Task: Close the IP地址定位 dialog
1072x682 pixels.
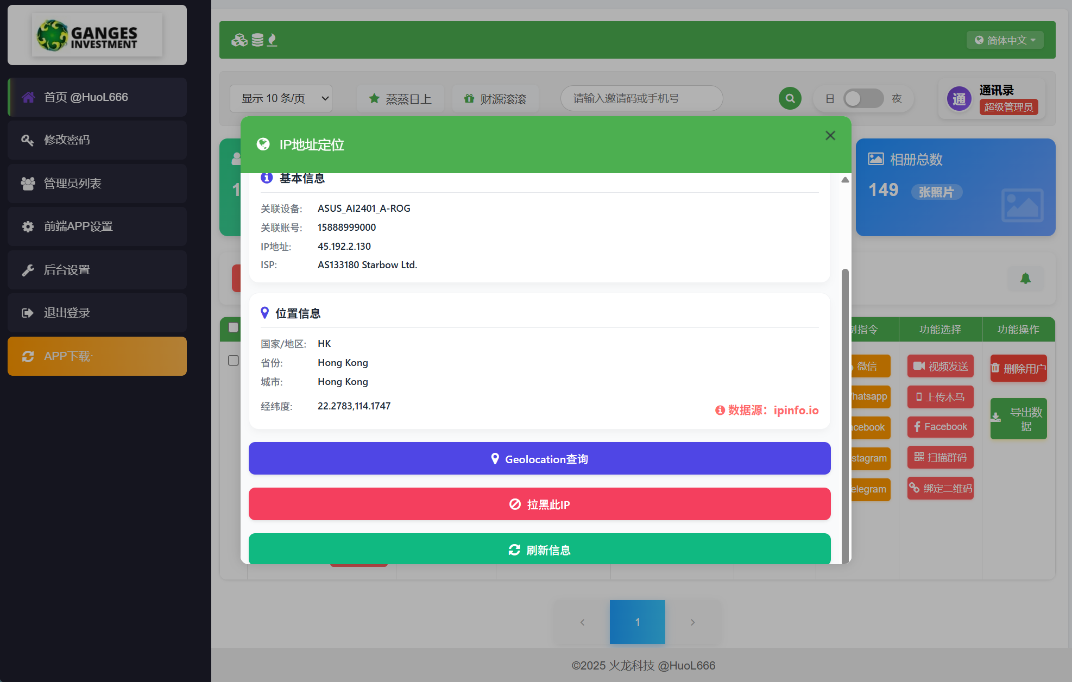Action: (x=830, y=136)
